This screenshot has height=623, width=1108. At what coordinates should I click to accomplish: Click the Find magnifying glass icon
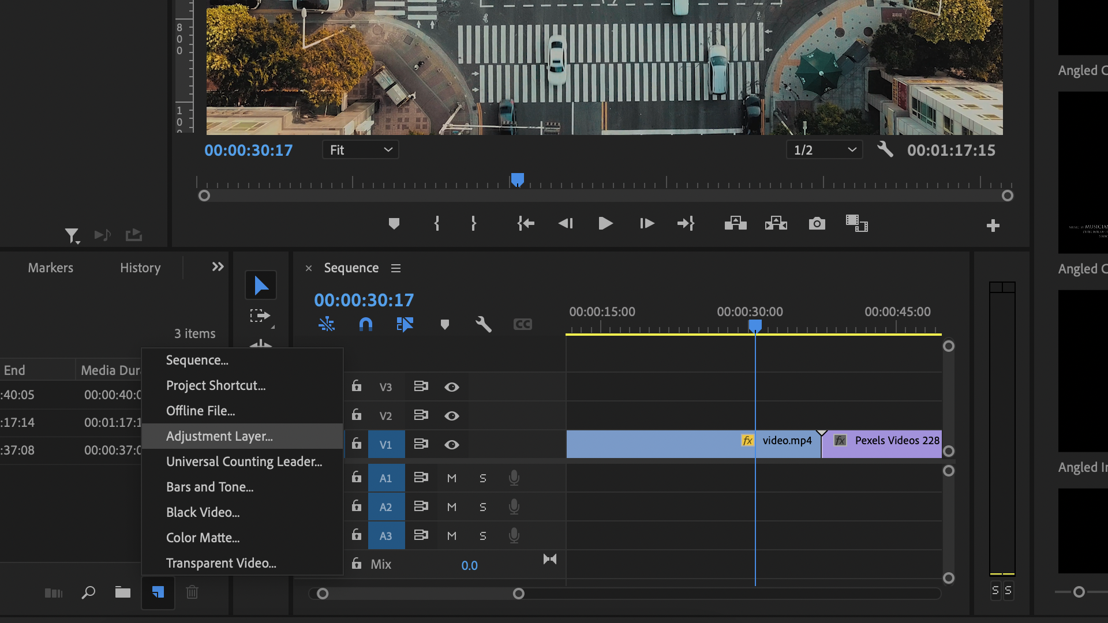point(88,592)
